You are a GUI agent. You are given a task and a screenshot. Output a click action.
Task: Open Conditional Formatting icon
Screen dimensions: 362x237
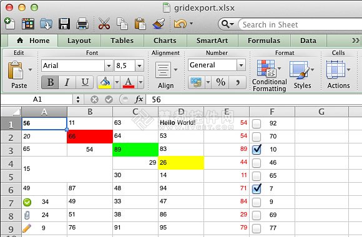click(x=266, y=68)
